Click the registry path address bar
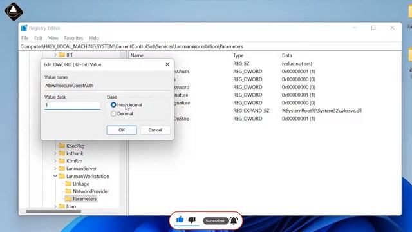This screenshot has height=232, width=412. click(x=211, y=46)
